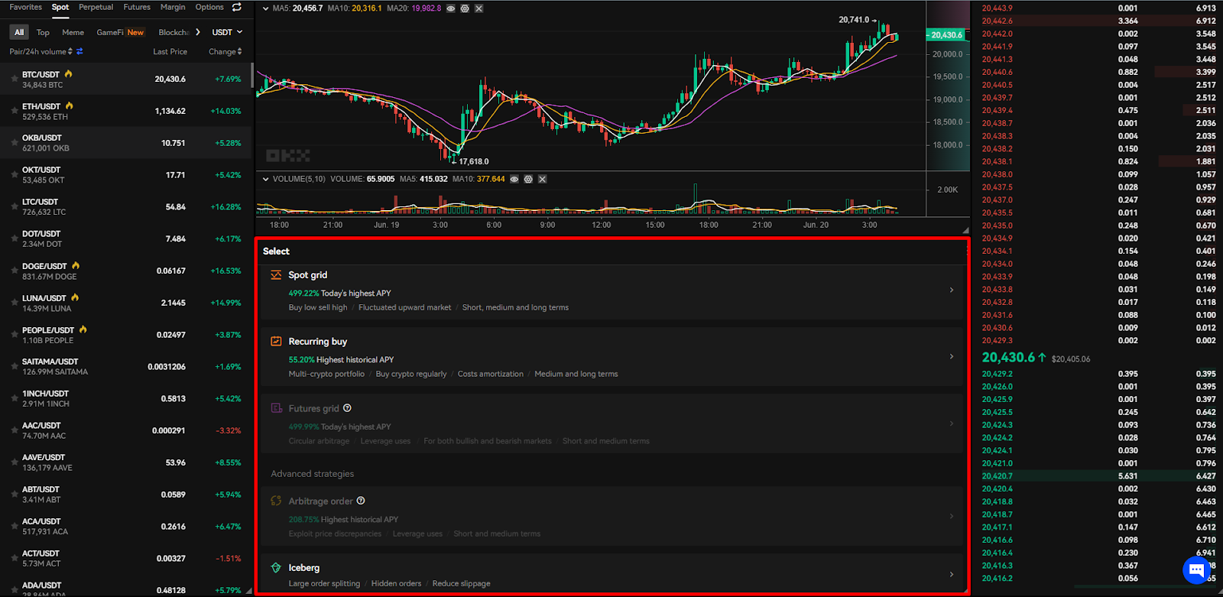
Task: Remove the VOLUME indicator with X icon
Action: click(x=542, y=179)
